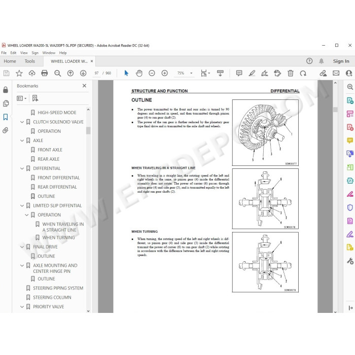This screenshot has height=355, width=355.
Task: Open the View menu
Action: [24, 53]
